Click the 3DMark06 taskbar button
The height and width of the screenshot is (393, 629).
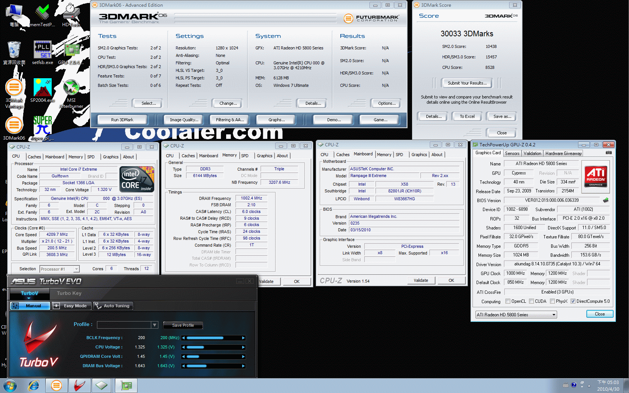[57, 385]
